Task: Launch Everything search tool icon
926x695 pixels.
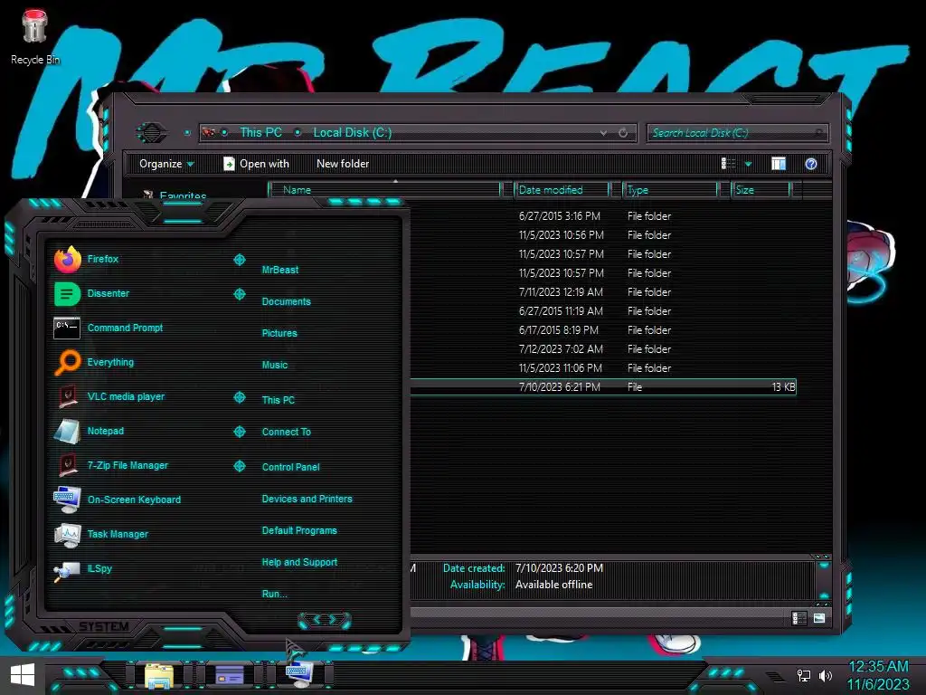Action: click(x=67, y=362)
